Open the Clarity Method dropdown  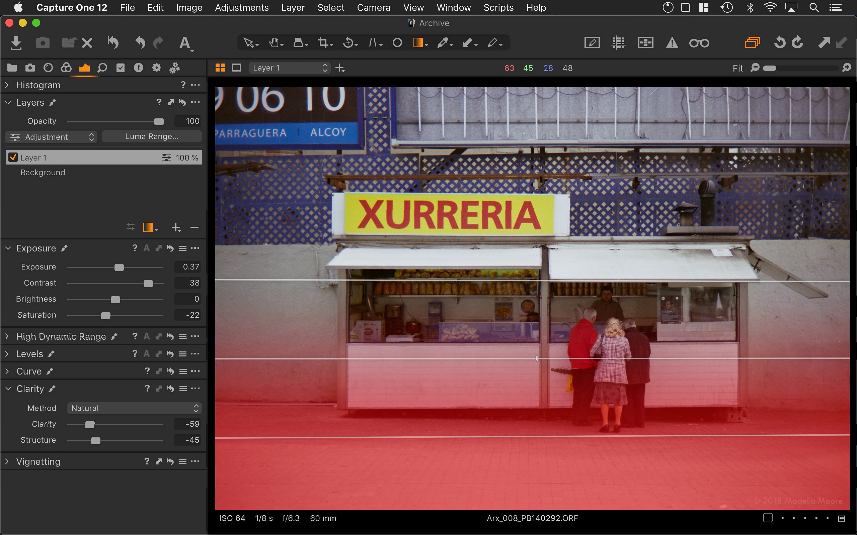pos(134,408)
